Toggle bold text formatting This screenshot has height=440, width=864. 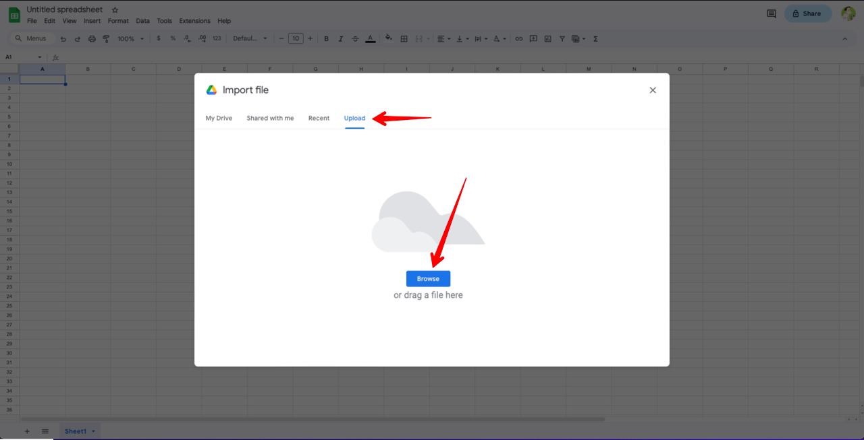(326, 39)
